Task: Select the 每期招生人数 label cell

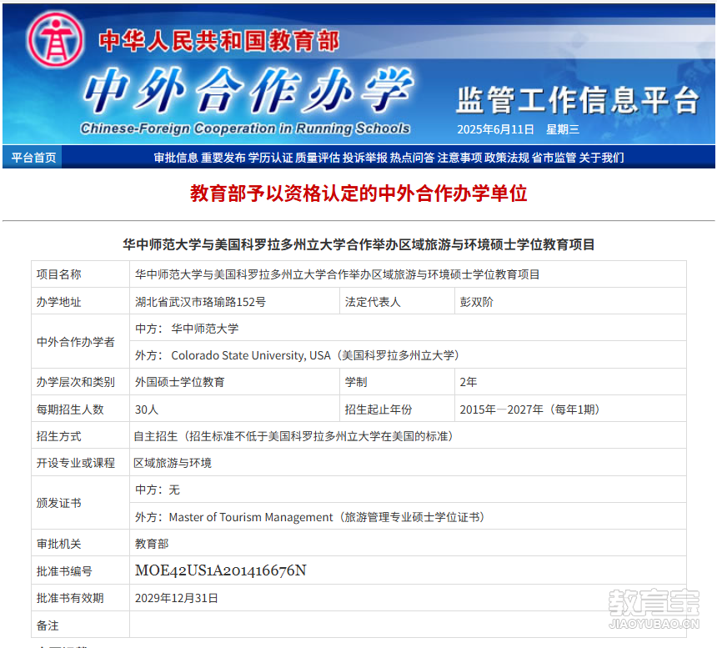Action: [x=81, y=409]
